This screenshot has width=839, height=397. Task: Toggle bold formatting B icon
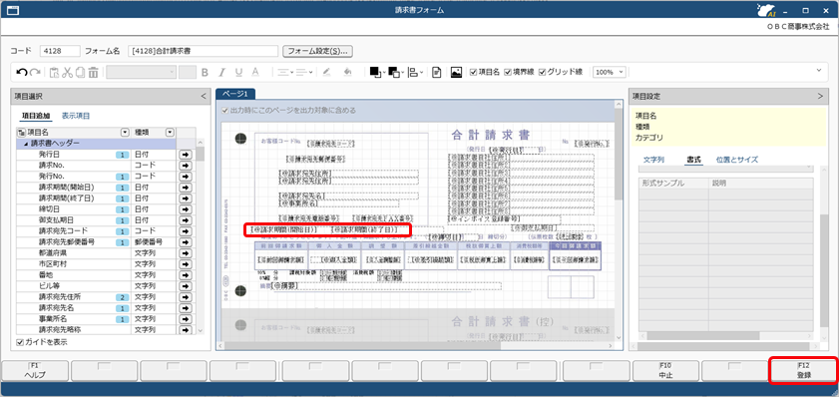tap(205, 72)
